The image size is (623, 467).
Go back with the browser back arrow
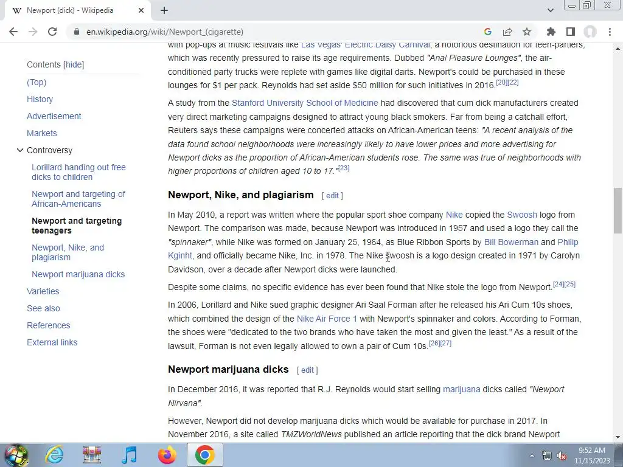13,32
